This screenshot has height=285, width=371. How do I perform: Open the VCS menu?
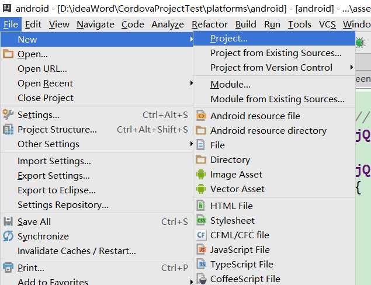click(327, 25)
